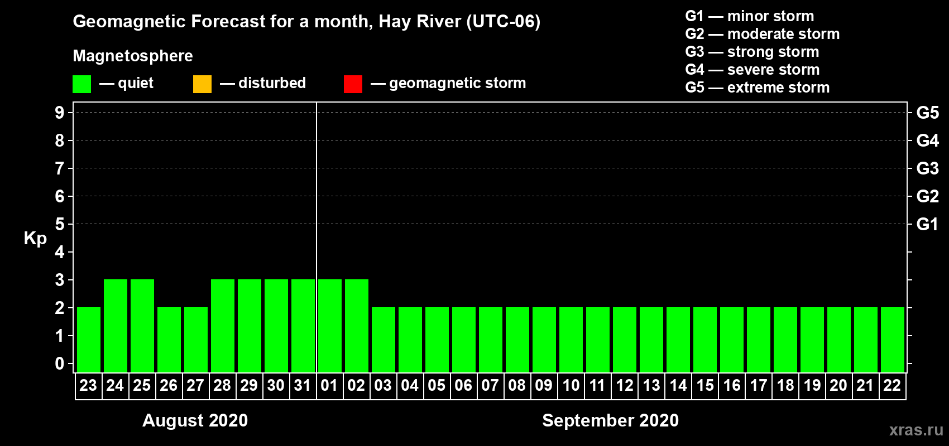This screenshot has height=446, width=949.
Task: Click date label 21 on the axis
Action: pos(865,385)
